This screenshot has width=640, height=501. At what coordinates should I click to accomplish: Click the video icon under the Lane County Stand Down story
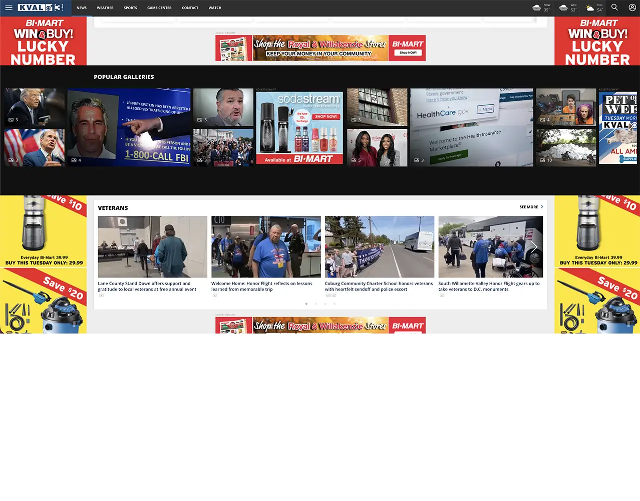(101, 295)
